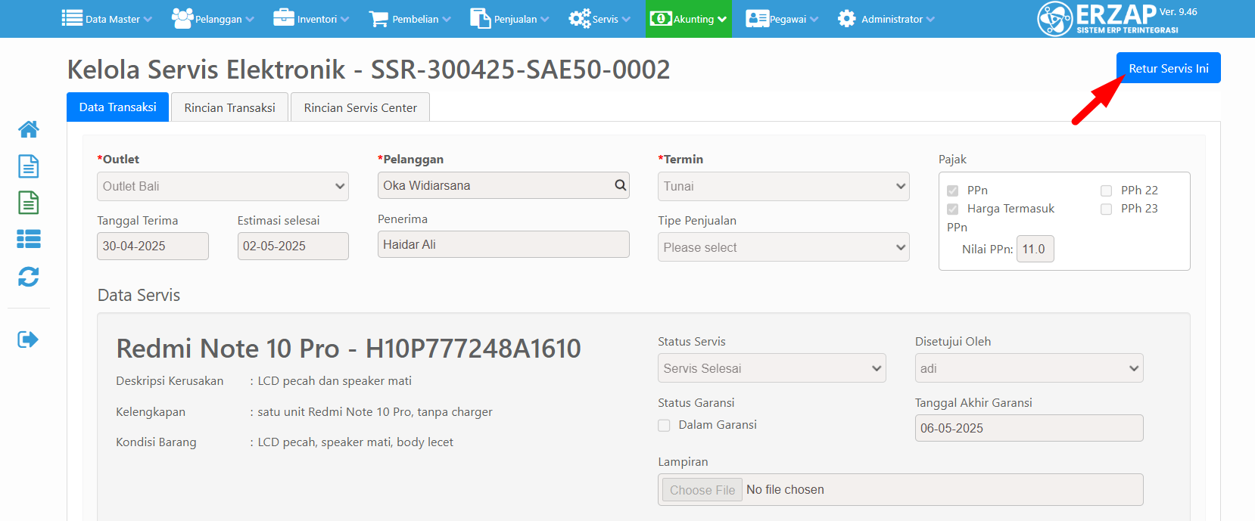Open the Penjualan menu

click(509, 19)
